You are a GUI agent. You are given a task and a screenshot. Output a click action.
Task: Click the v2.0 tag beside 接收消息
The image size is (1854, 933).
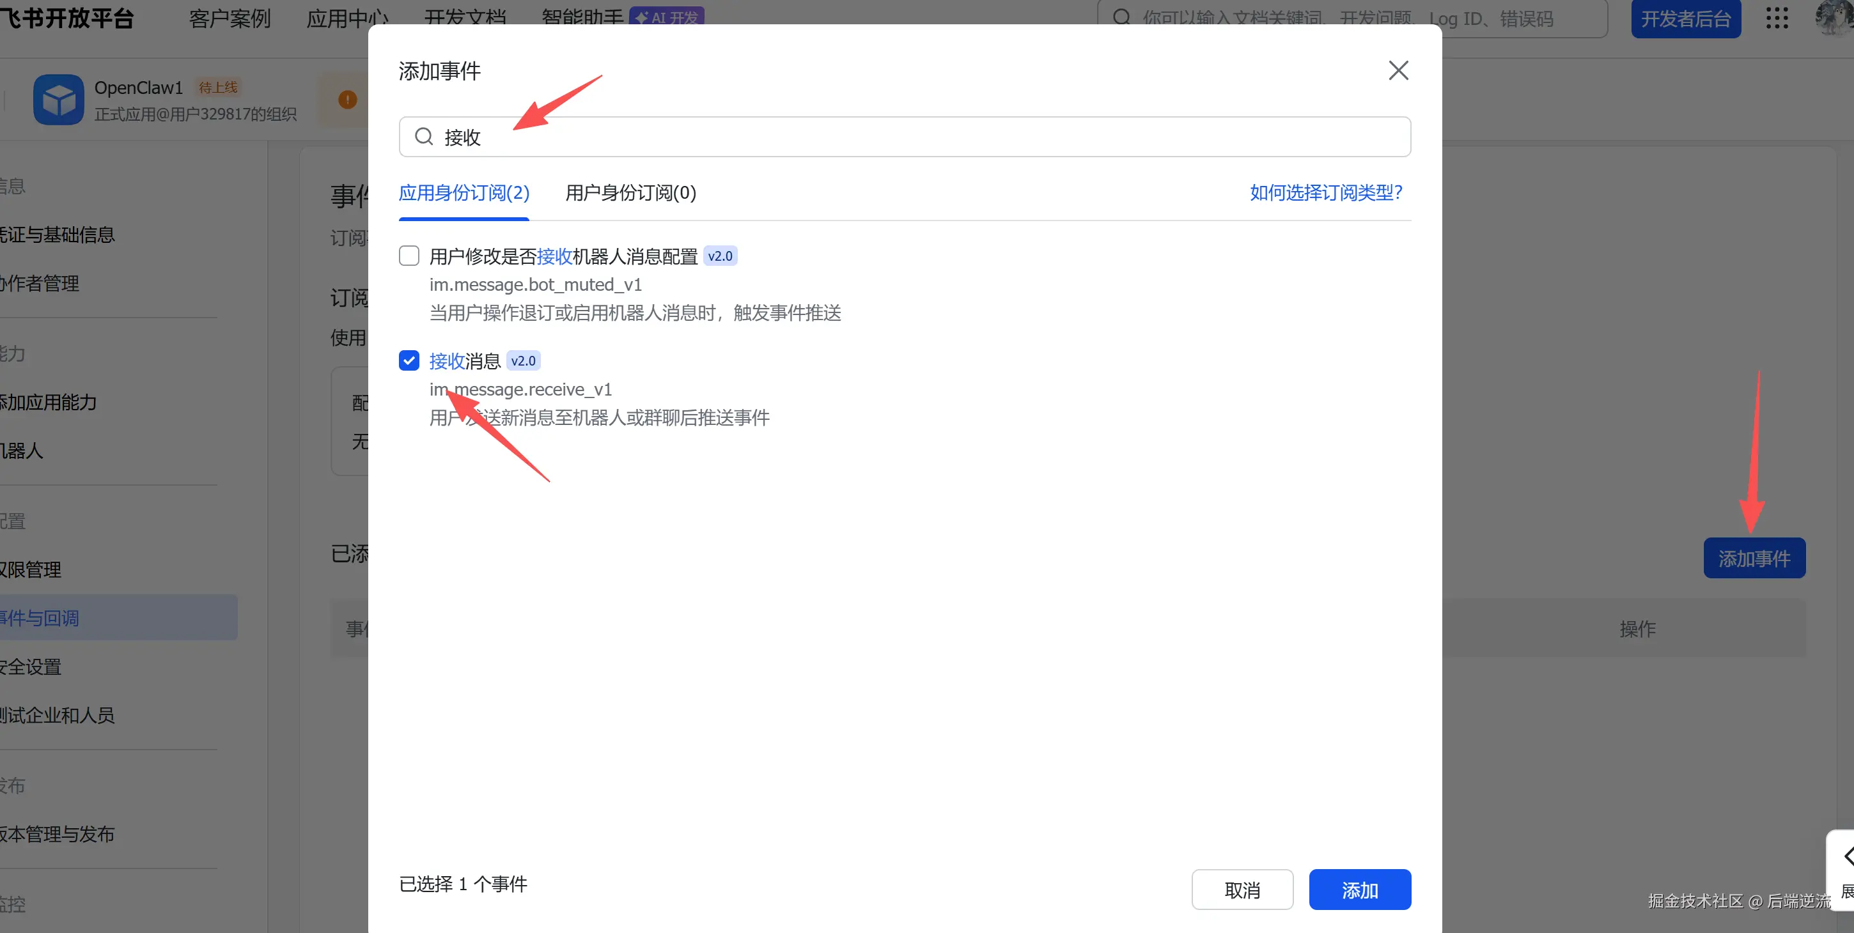coord(523,361)
